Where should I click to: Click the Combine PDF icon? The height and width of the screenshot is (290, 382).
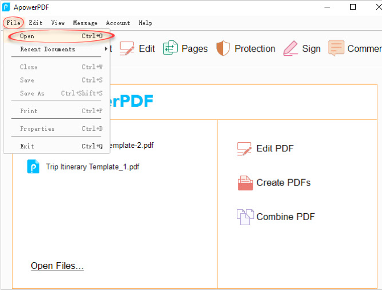pyautogui.click(x=245, y=217)
